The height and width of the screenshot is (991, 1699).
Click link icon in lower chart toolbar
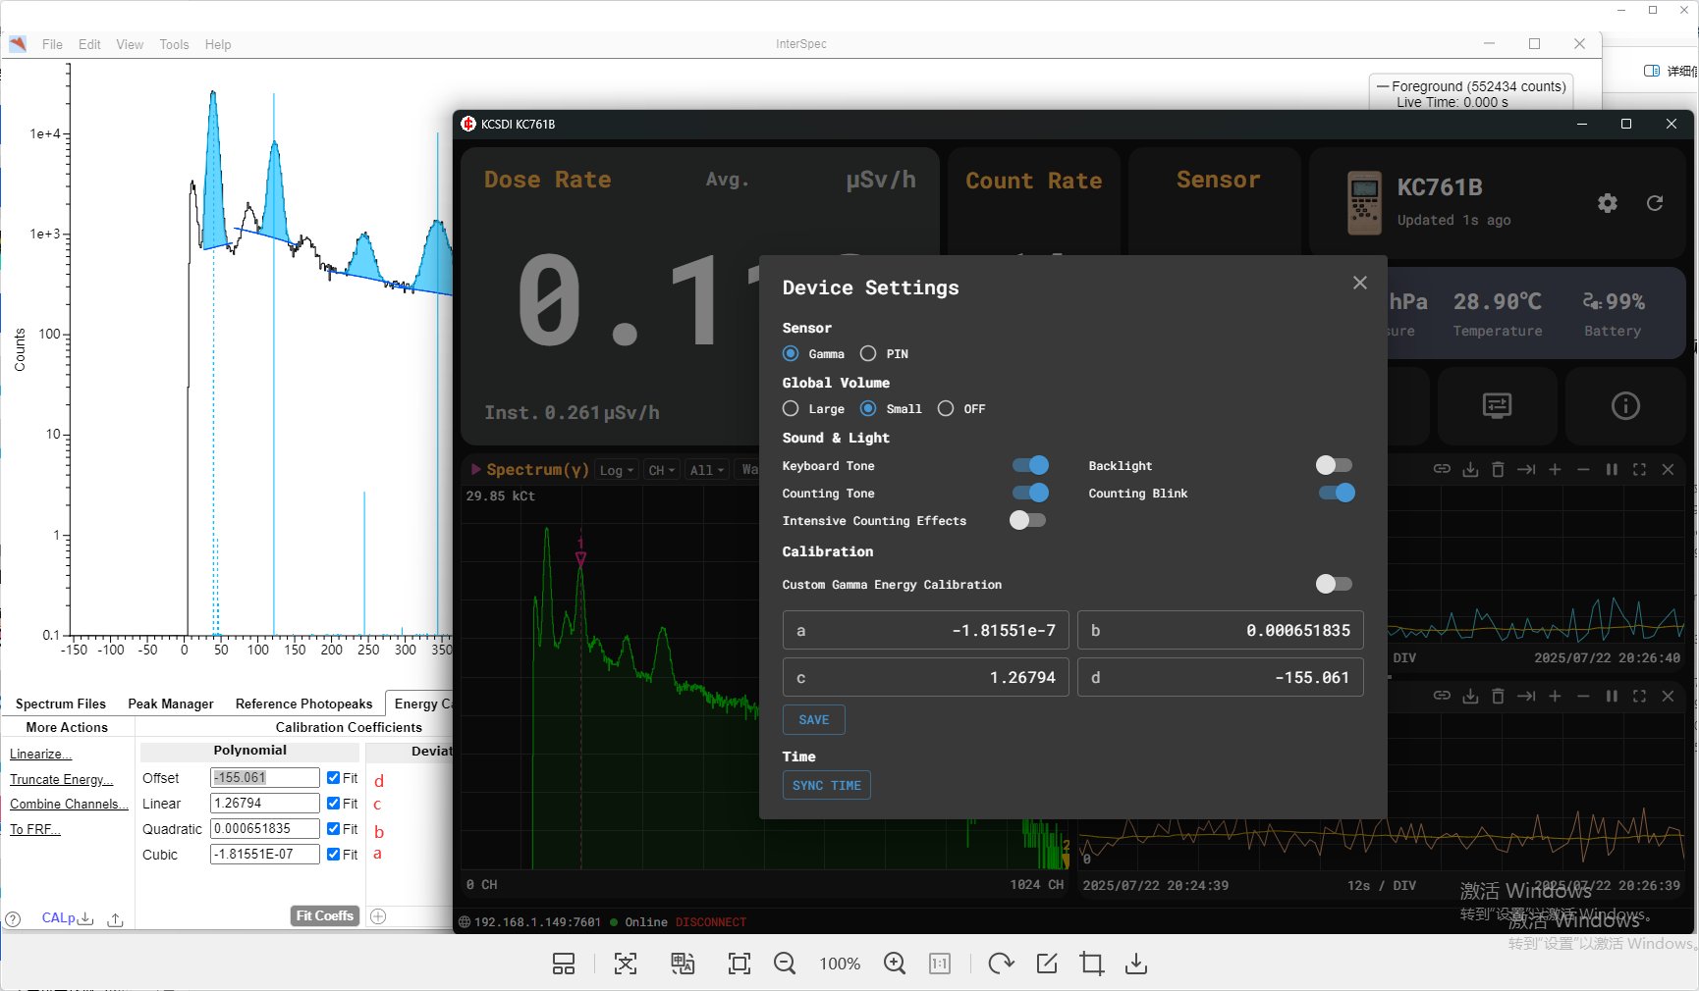[1442, 695]
